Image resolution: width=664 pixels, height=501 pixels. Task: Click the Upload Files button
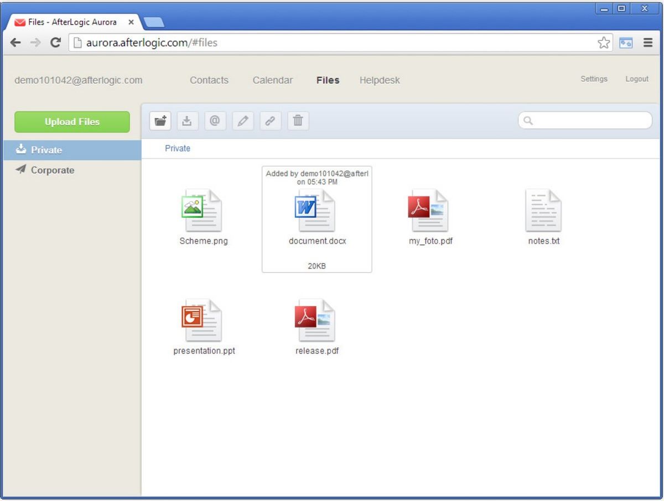point(72,122)
